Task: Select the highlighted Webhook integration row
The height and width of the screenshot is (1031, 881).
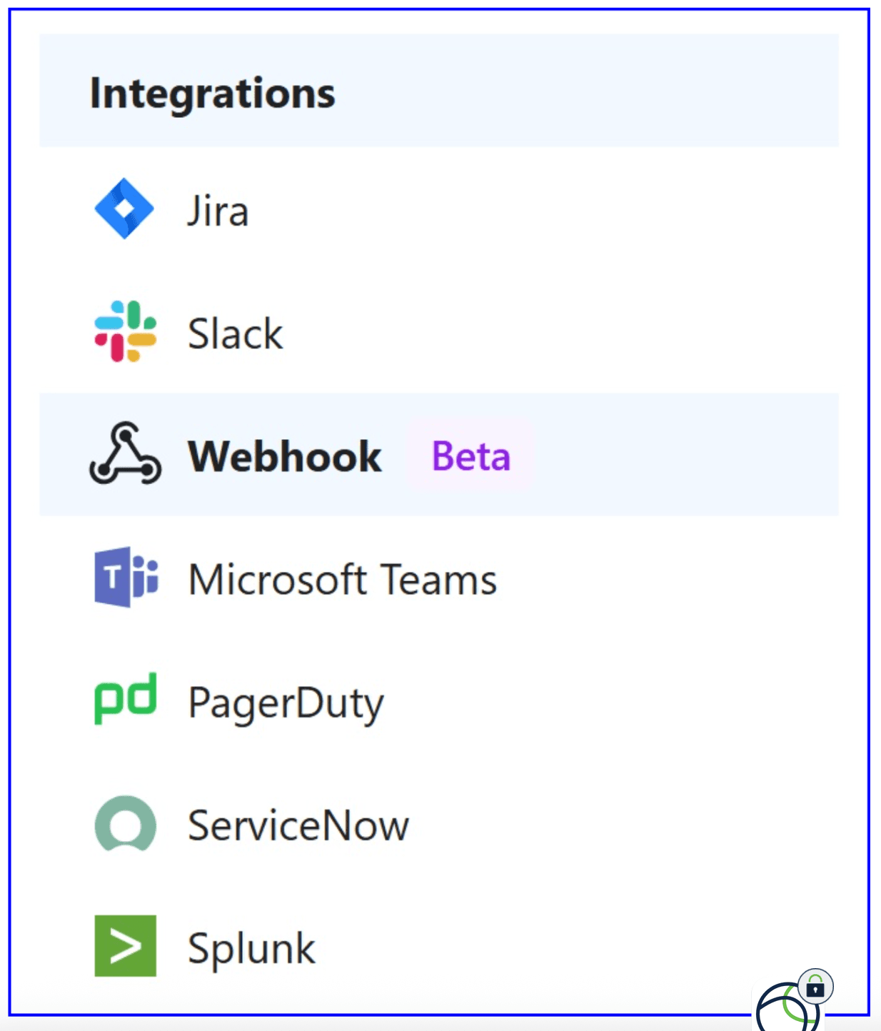Action: [286, 455]
